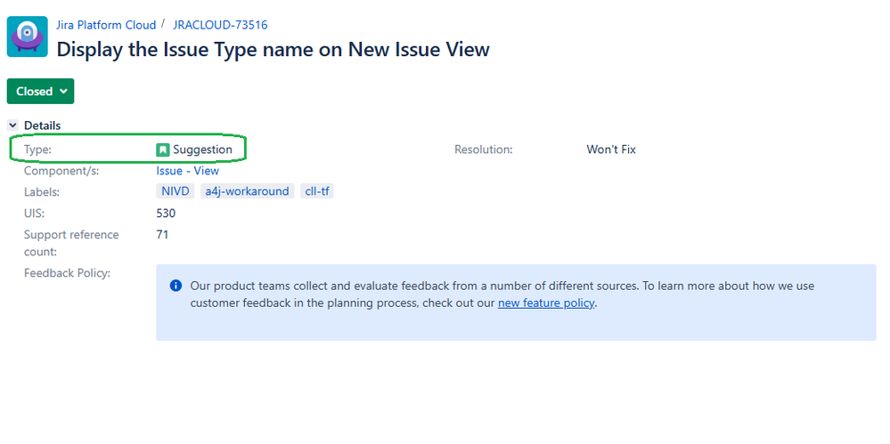Click the 'Suggestion' type text

coord(202,149)
